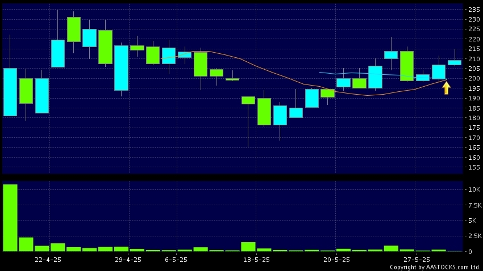Click the 5K volume axis label
Image resolution: width=483 pixels, height=271 pixels.
[x=472, y=221]
